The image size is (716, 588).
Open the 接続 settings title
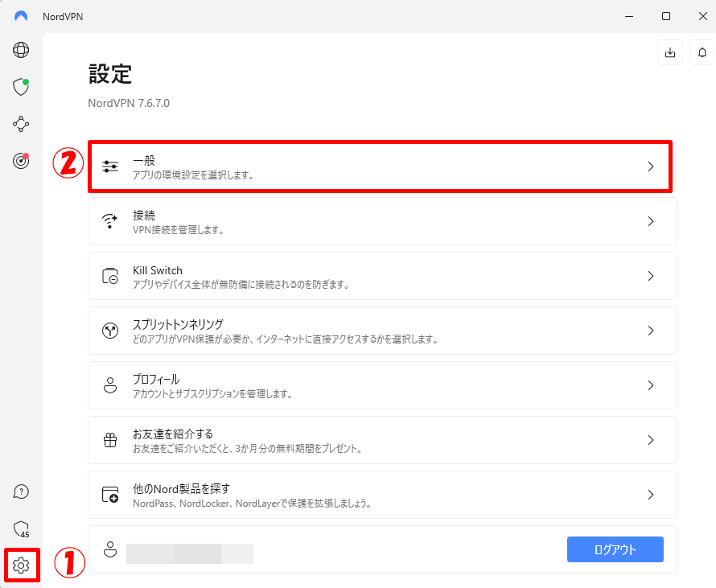[144, 215]
